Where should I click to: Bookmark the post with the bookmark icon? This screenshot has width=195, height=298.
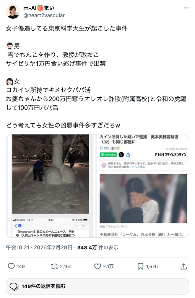pos(140,267)
